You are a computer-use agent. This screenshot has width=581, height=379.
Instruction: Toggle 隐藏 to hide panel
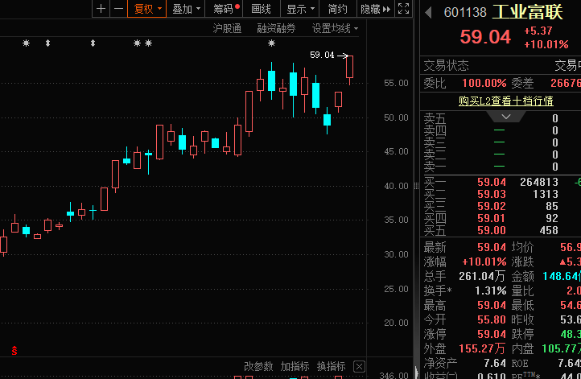pos(370,9)
